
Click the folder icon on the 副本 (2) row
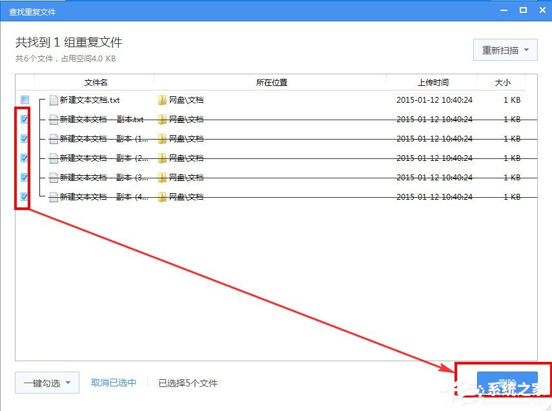(x=161, y=158)
